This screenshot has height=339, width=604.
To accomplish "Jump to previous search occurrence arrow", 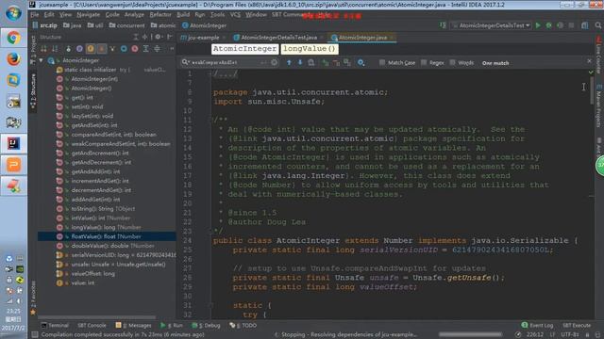I will (x=289, y=62).
